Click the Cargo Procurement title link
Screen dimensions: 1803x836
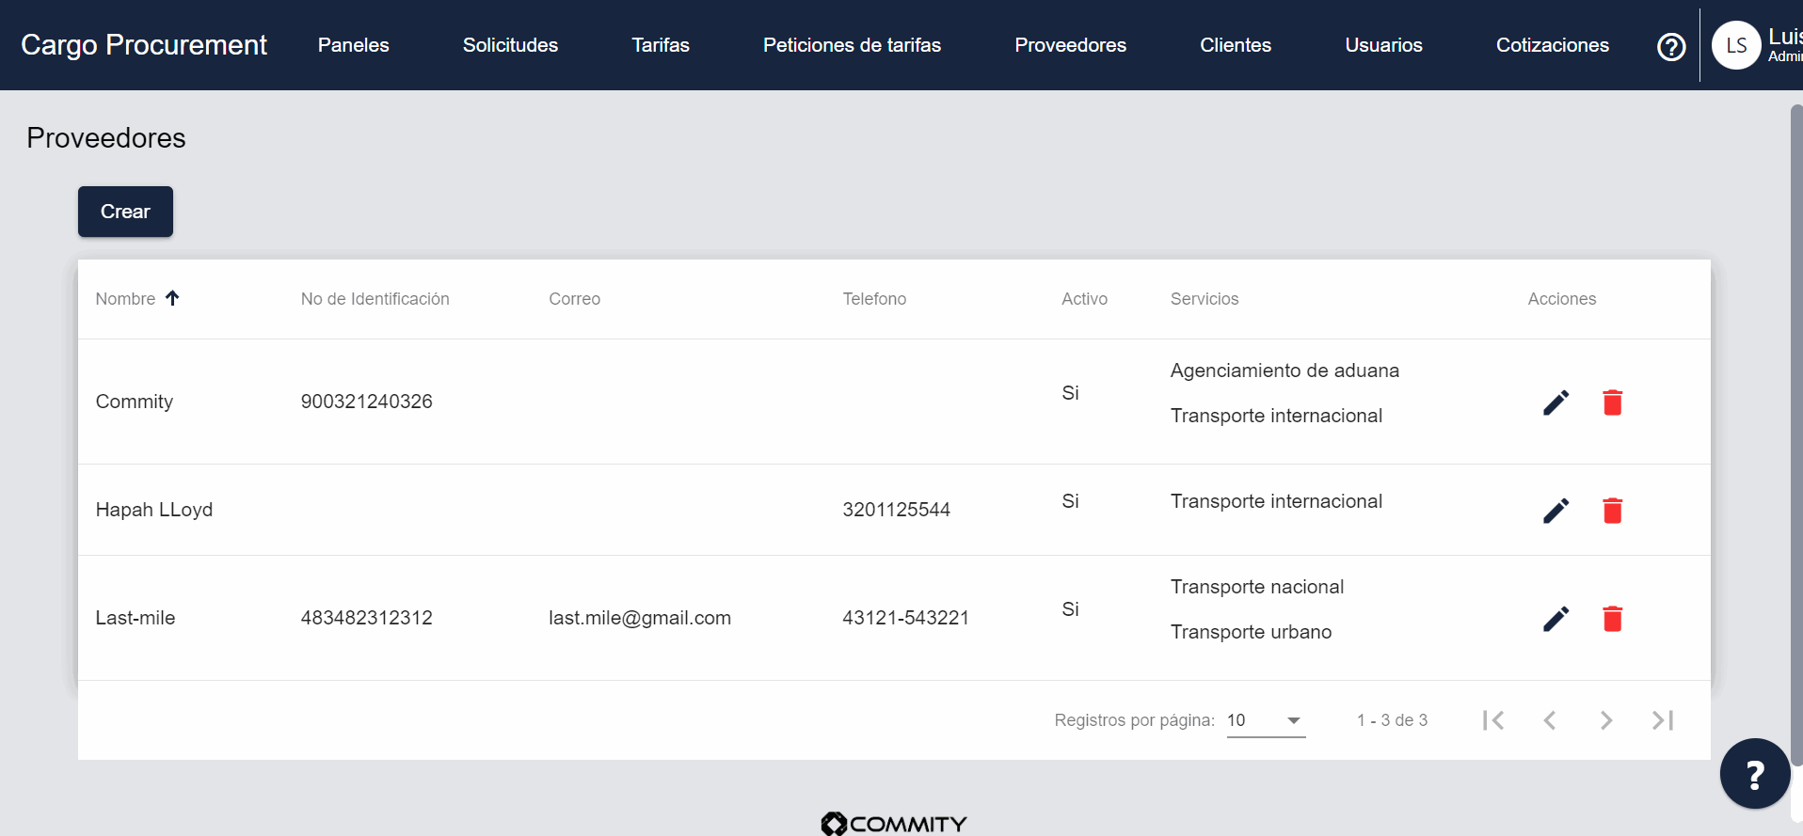[144, 45]
